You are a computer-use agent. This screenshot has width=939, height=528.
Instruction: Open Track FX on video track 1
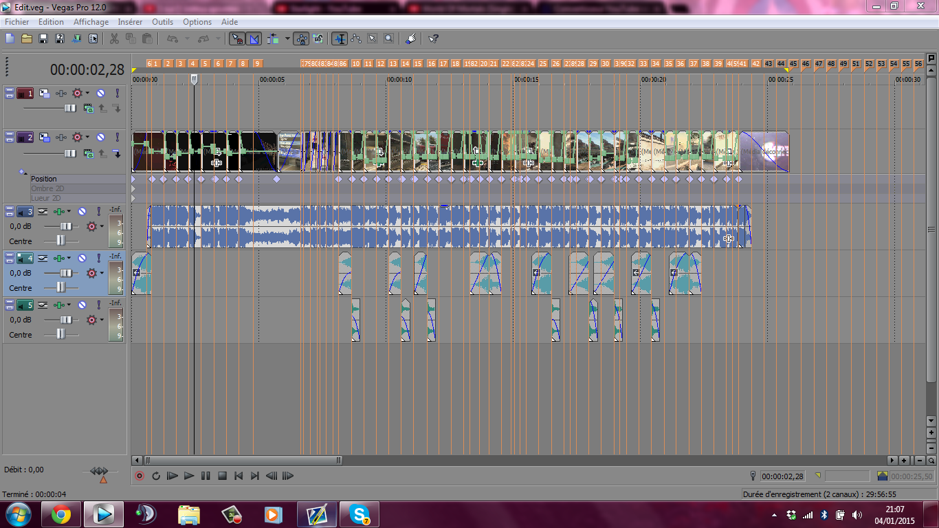pos(62,93)
